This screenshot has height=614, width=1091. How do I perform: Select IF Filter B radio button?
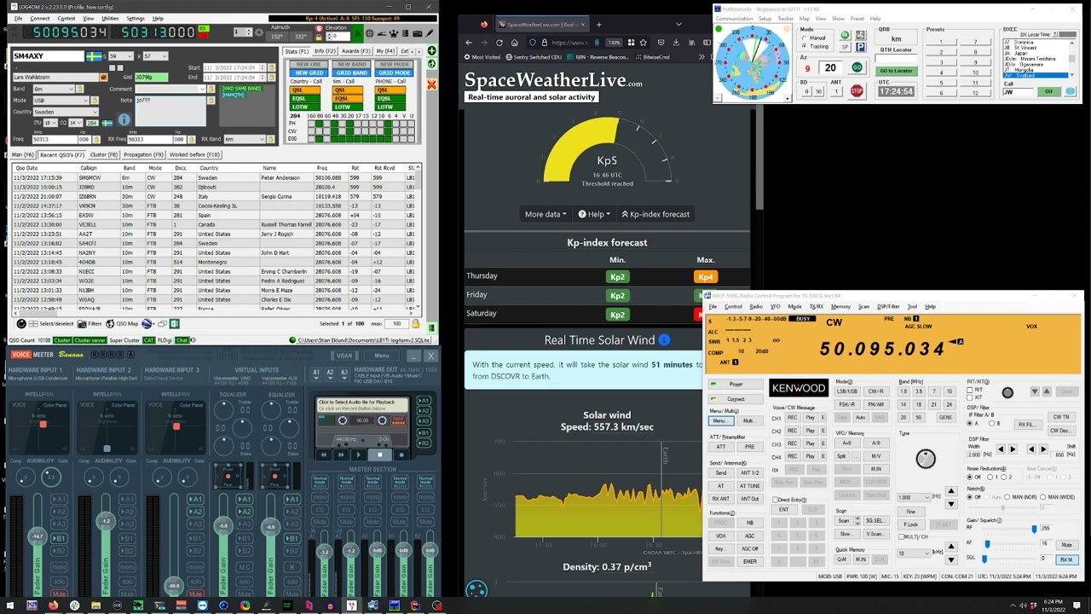tap(990, 424)
